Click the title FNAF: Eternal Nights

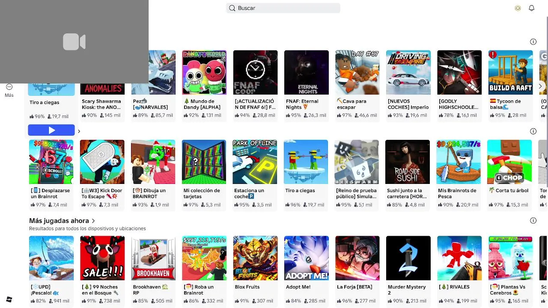coord(302,104)
